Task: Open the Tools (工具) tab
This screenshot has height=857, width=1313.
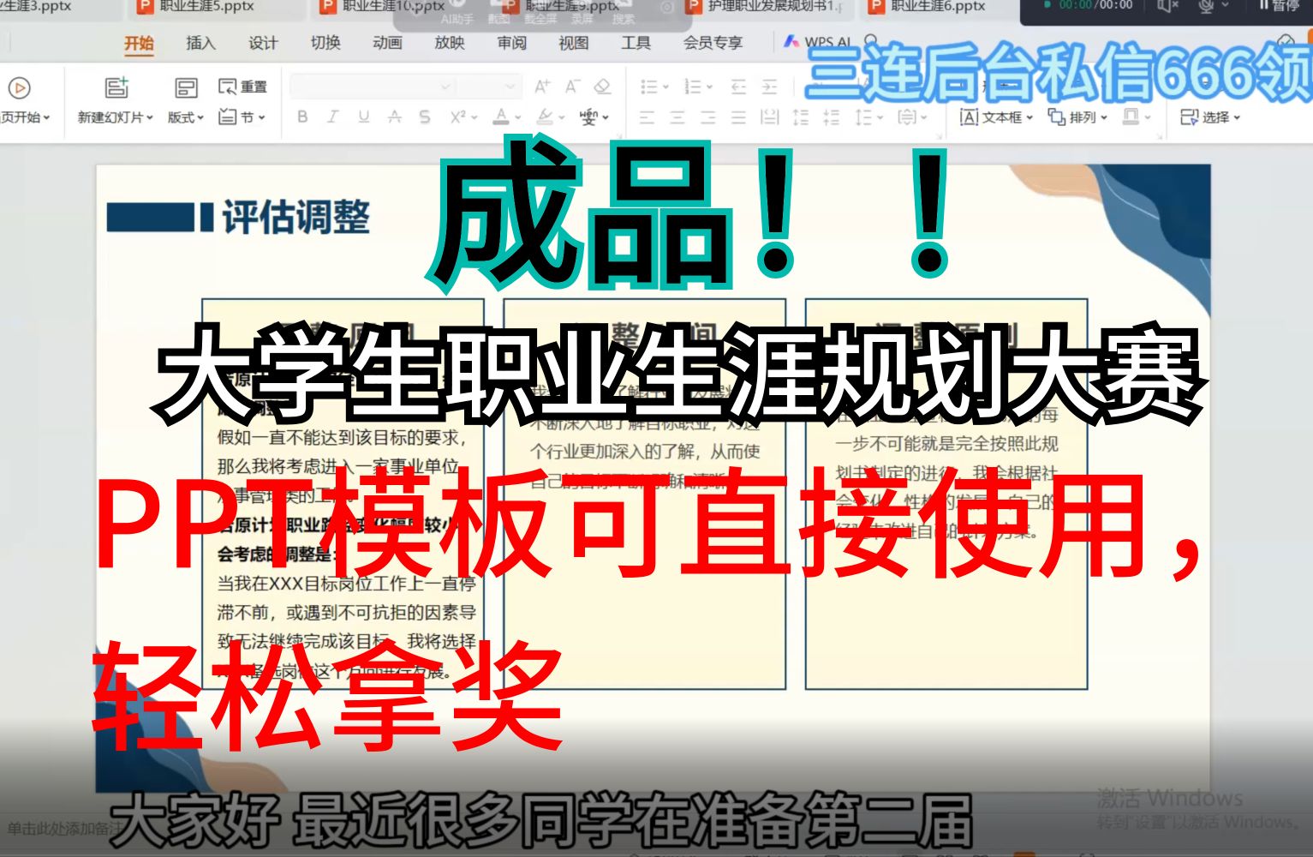Action: [636, 43]
